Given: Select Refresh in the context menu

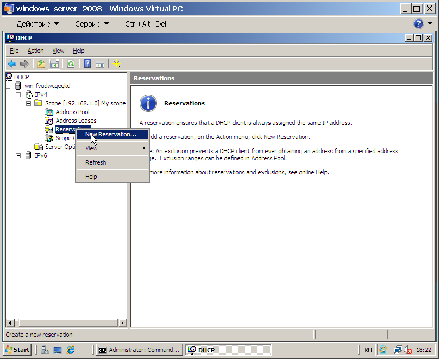Looking at the screenshot, I should tap(112, 162).
